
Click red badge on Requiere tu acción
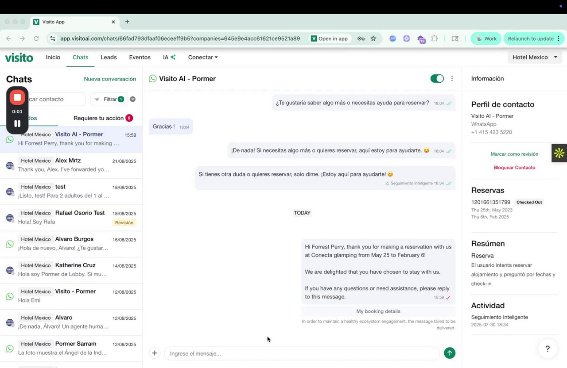(x=129, y=118)
